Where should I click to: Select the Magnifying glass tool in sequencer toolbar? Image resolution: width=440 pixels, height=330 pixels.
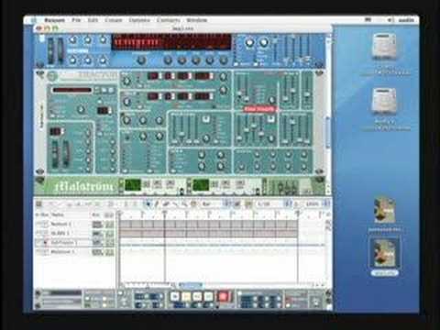pyautogui.click(x=184, y=204)
